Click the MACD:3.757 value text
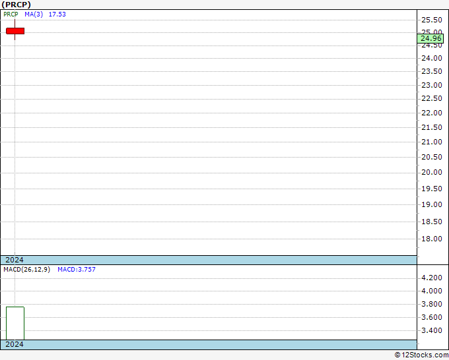 tap(77, 270)
